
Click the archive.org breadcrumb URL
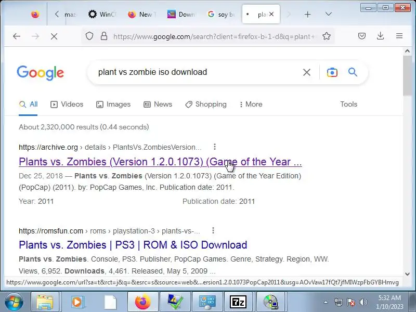click(x=110, y=147)
